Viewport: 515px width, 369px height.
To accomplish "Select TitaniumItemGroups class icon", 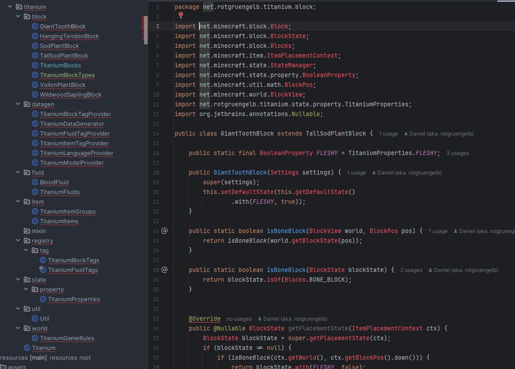I will 35,212.
